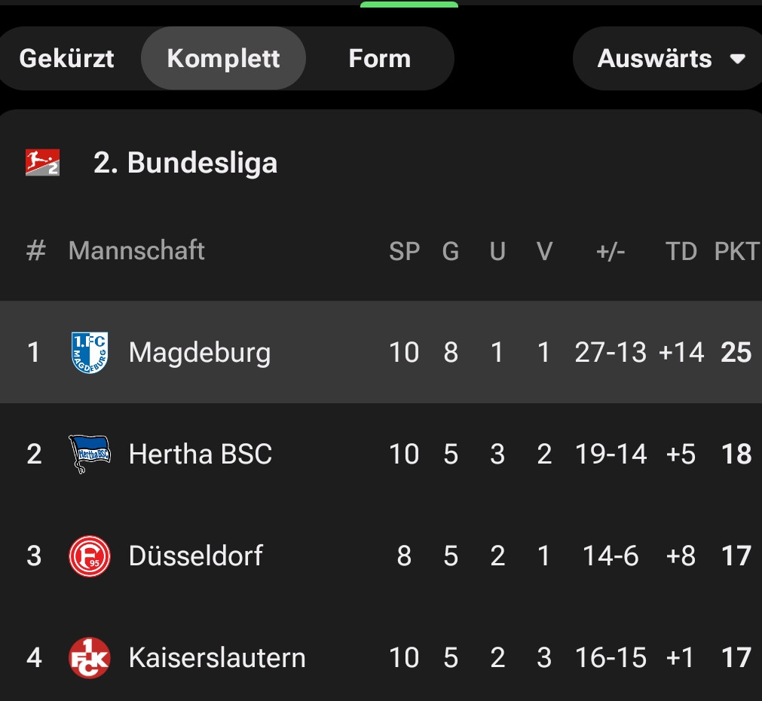Viewport: 762px width, 701px height.
Task: Tap Magdeburg's 25 points value
Action: point(736,352)
